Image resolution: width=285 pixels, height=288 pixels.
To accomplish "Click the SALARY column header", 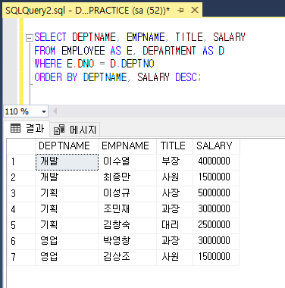I will (216, 146).
